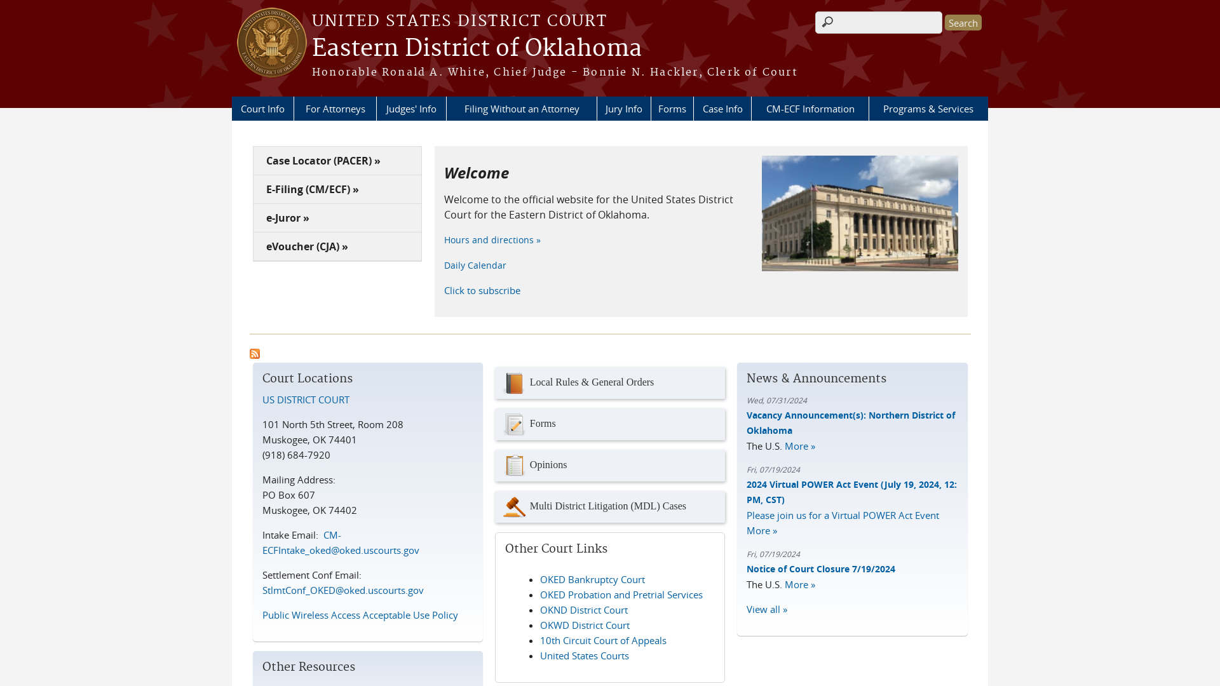Open Case Locator (PACER) link
Viewport: 1220px width, 686px height.
click(337, 161)
